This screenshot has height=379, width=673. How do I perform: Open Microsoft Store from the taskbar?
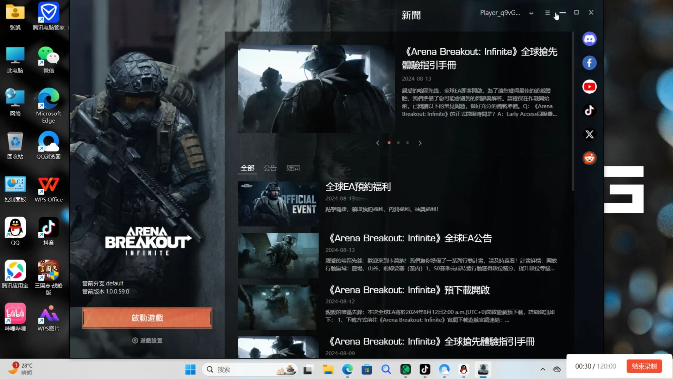pyautogui.click(x=367, y=369)
